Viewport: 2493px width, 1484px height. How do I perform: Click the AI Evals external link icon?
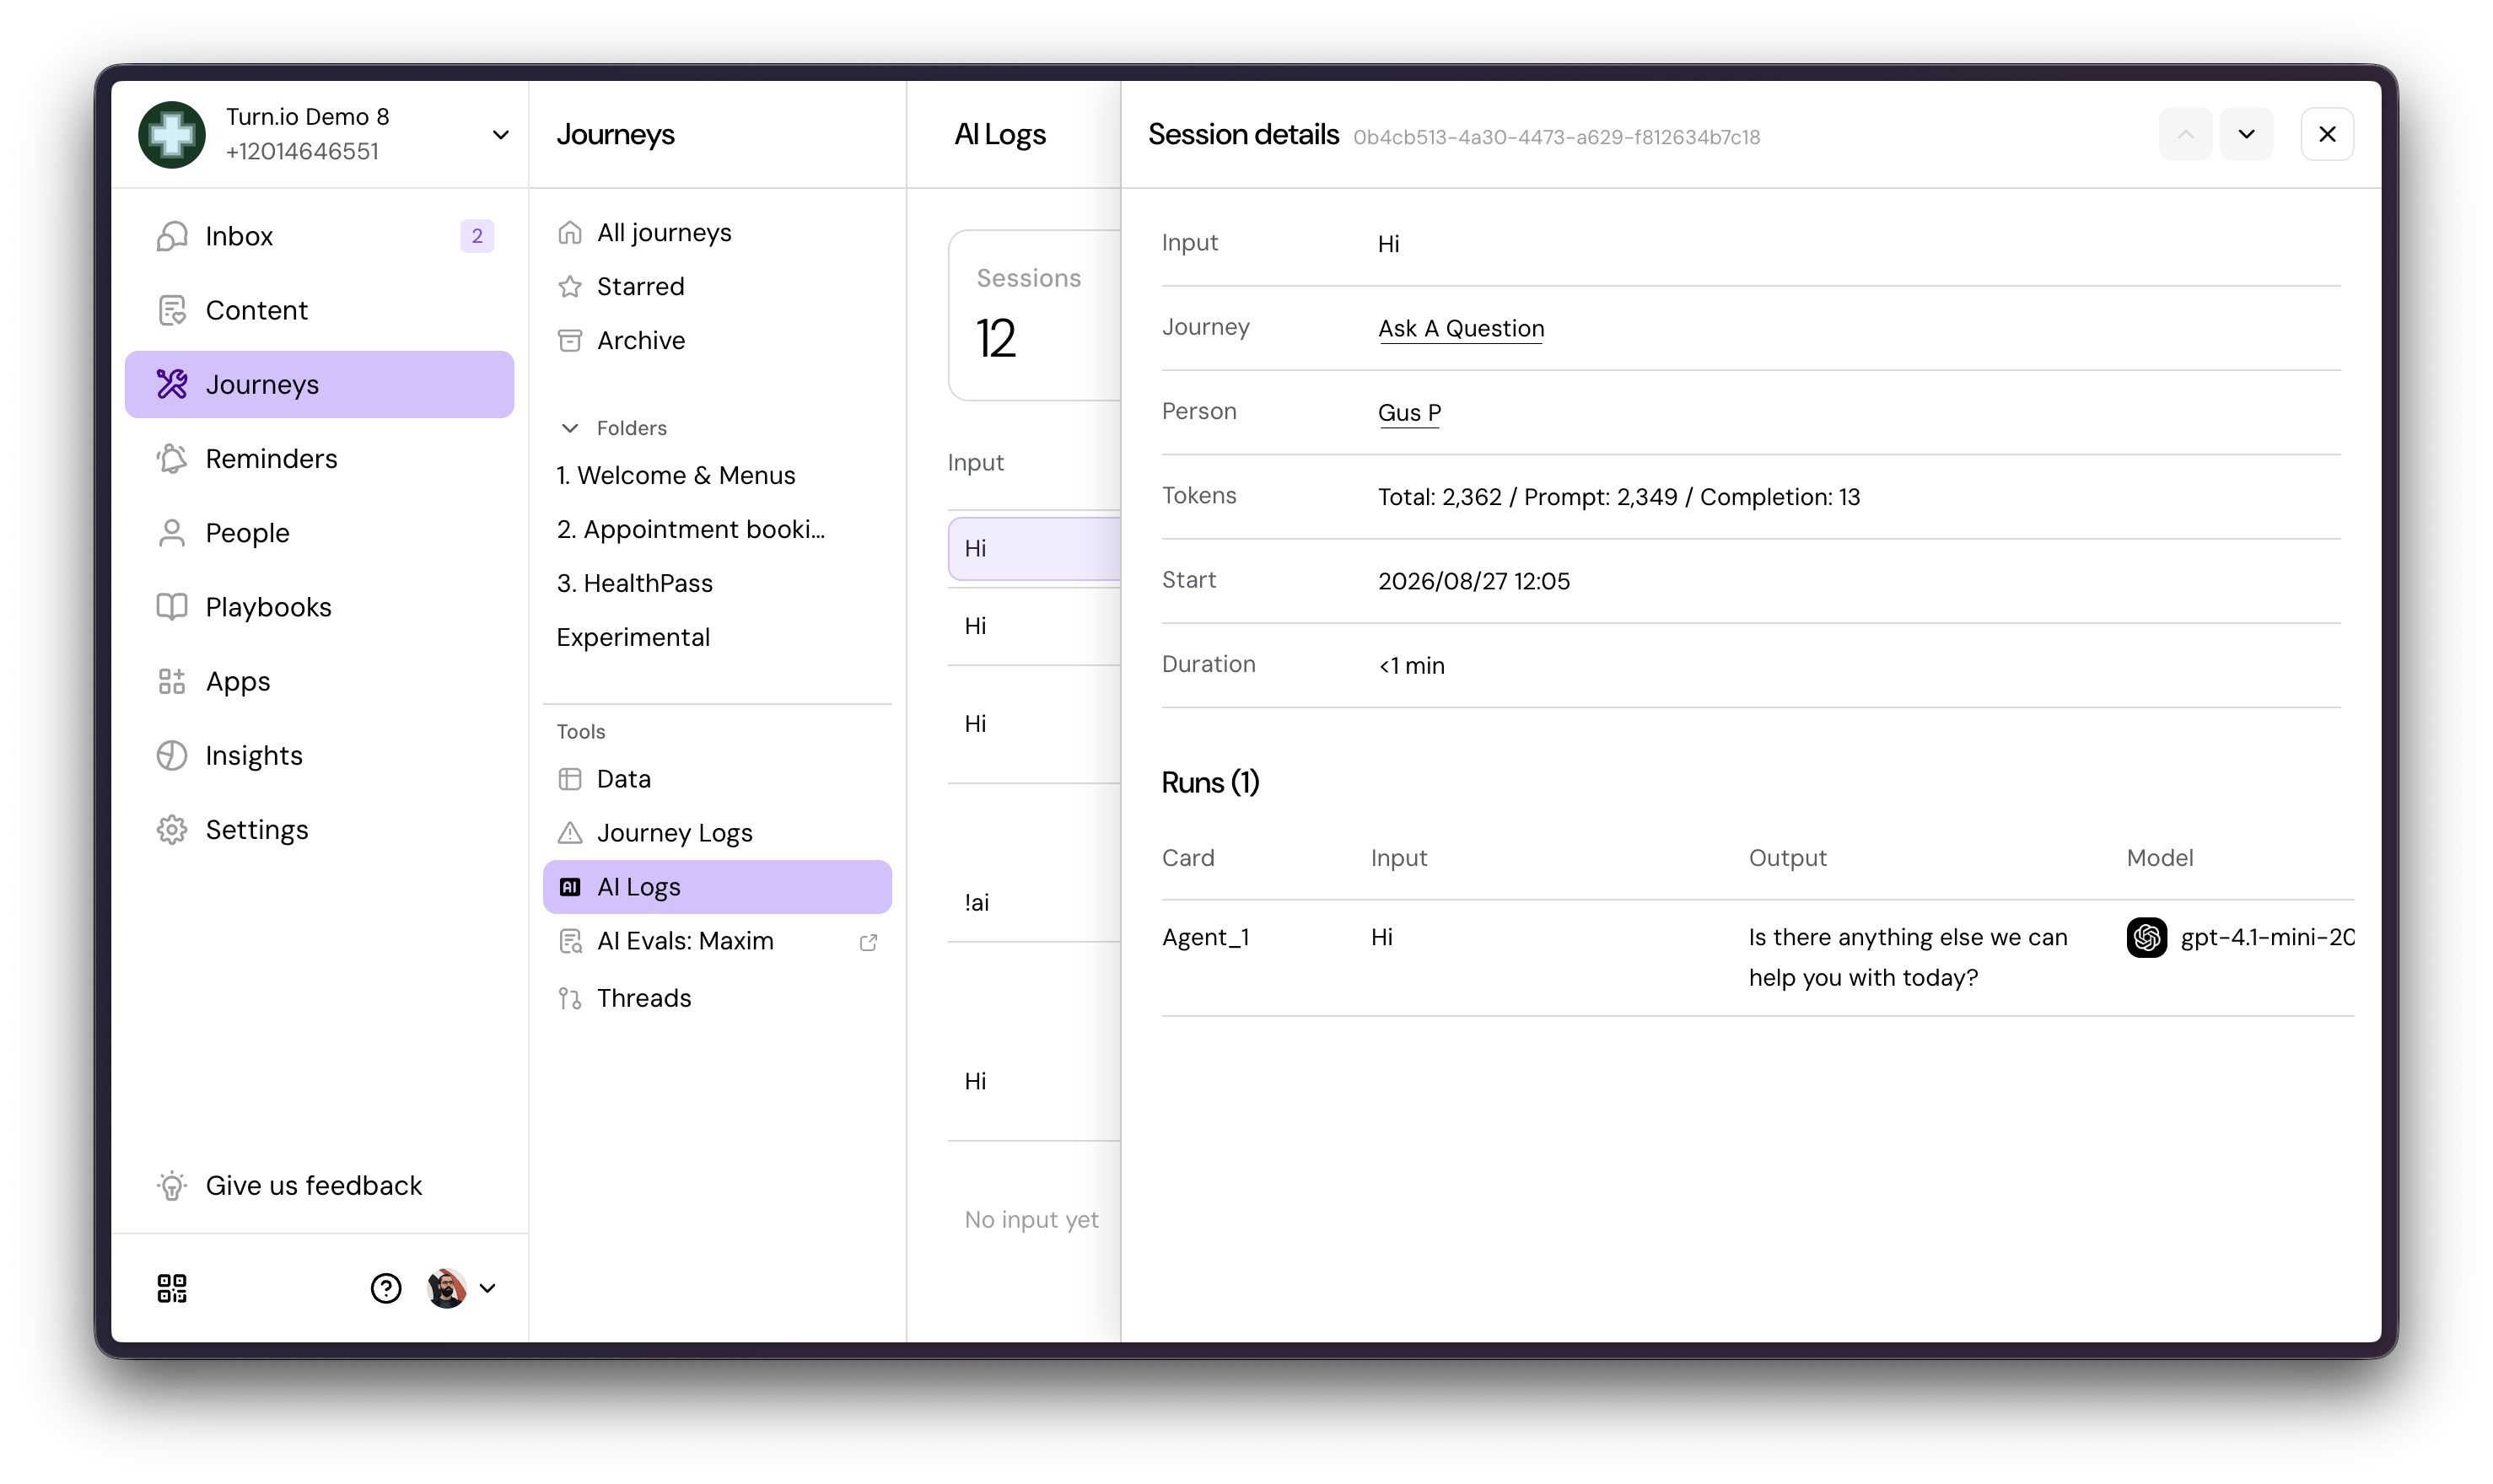[868, 942]
